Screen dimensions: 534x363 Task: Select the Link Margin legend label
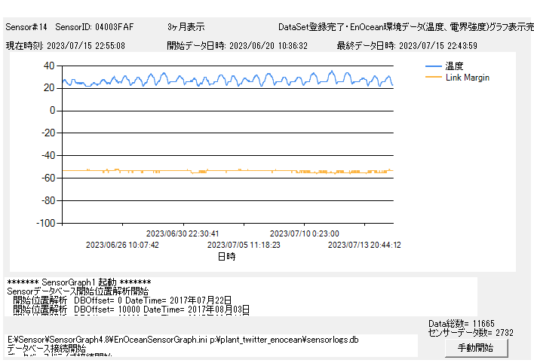pyautogui.click(x=468, y=78)
